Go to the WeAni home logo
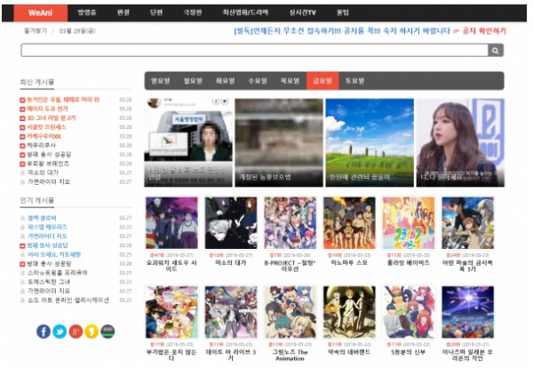Viewport: 533px width, 369px height. (41, 13)
